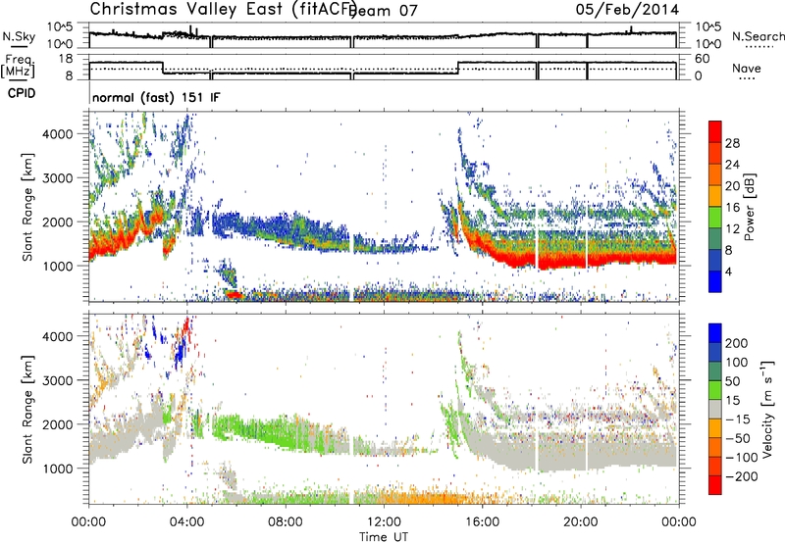The height and width of the screenshot is (543, 785).
Task: Click the "Time UT" axis title
Action: point(384,537)
